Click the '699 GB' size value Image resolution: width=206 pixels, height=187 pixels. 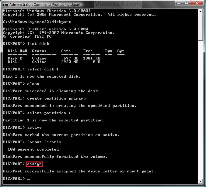coord(71,58)
